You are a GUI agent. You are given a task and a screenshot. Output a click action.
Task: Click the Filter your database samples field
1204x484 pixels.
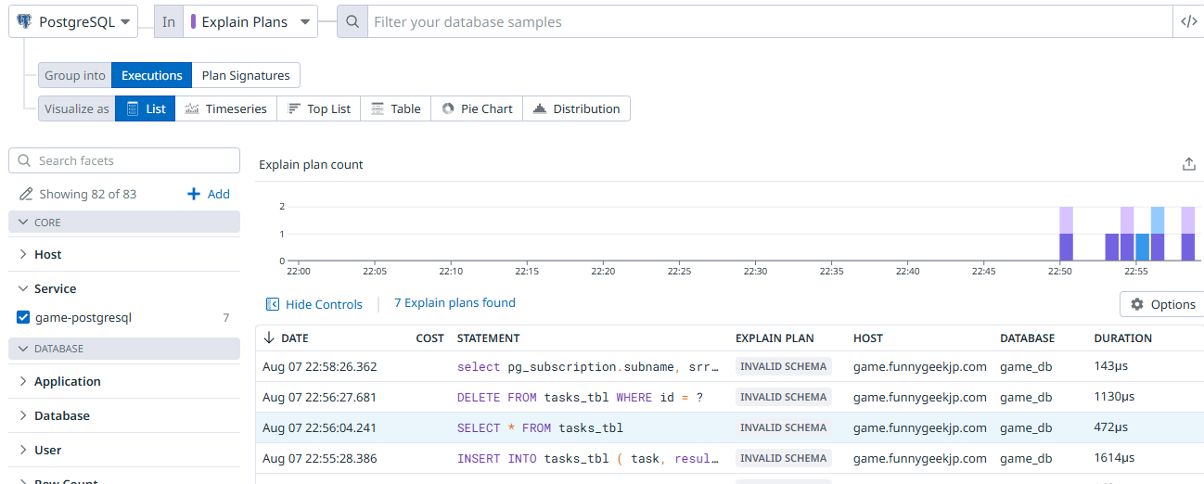770,21
